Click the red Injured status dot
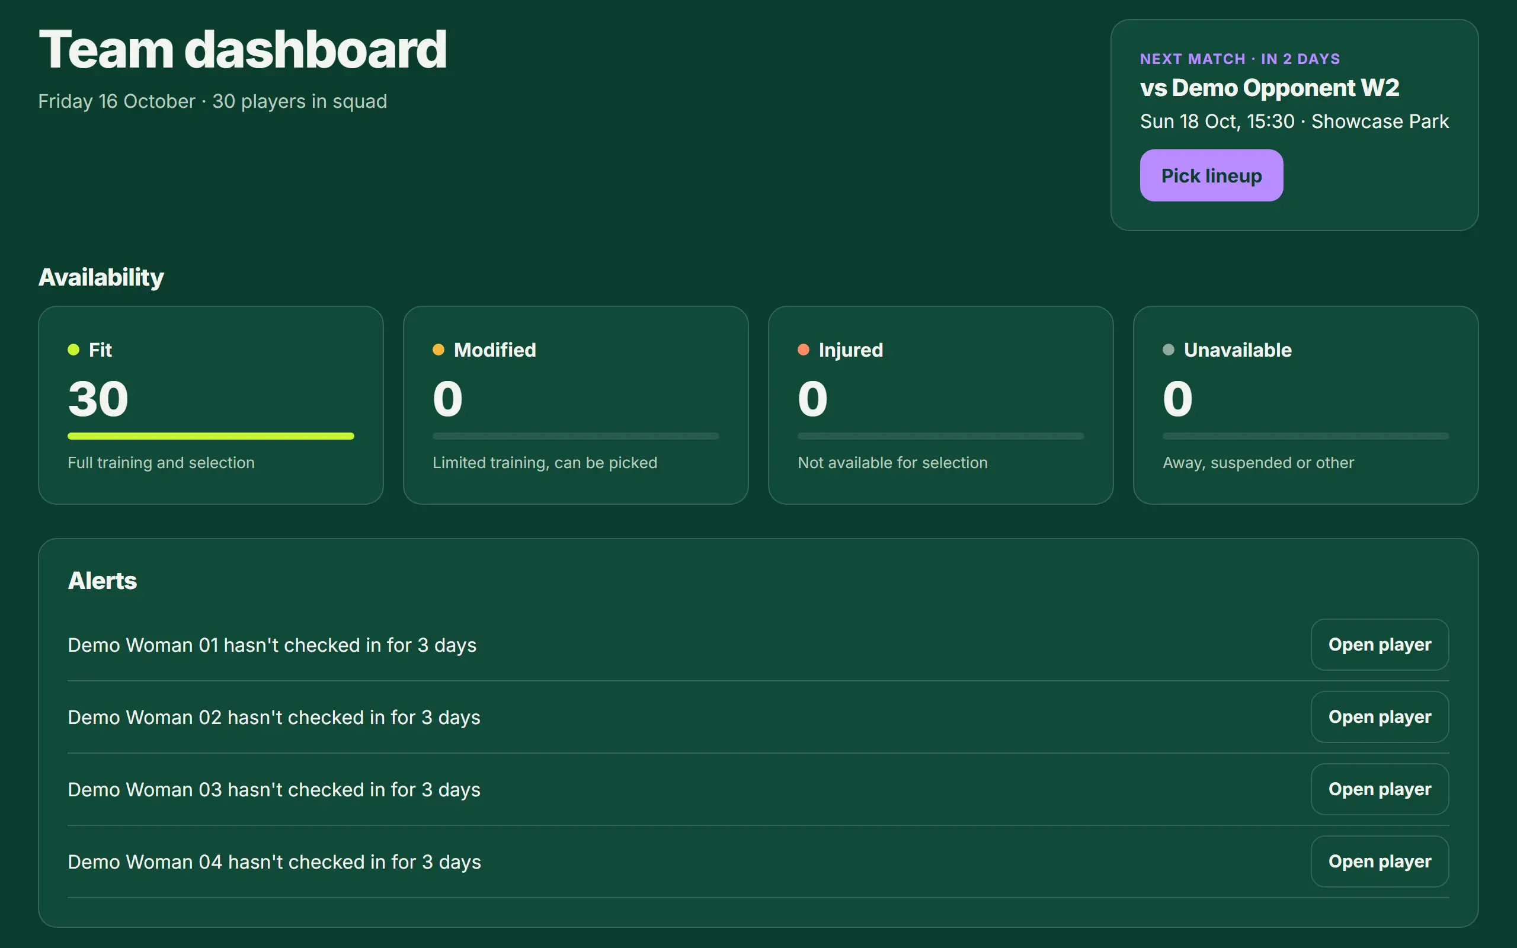Image resolution: width=1517 pixels, height=948 pixels. [803, 350]
